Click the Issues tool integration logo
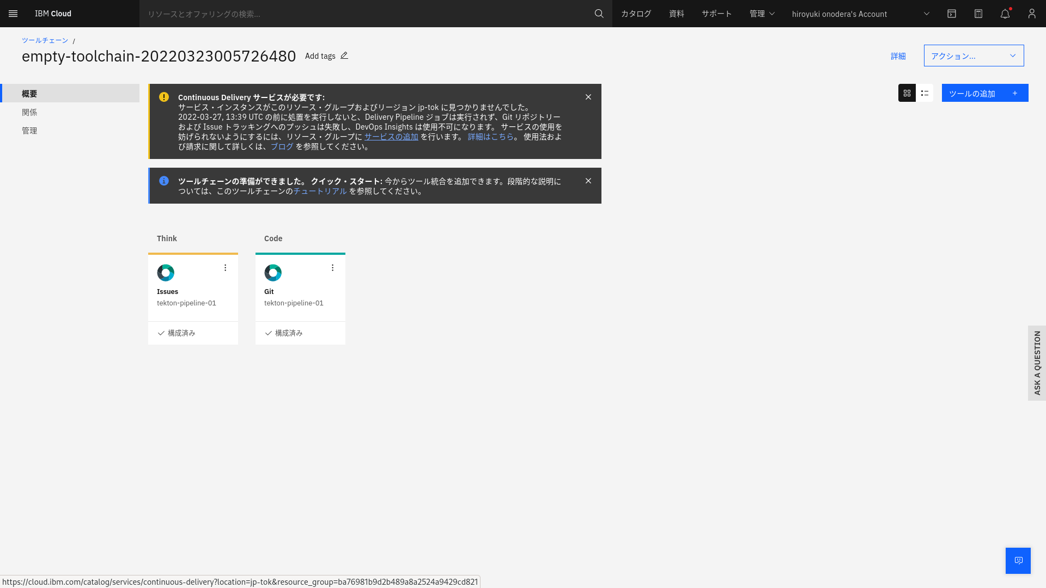 (166, 272)
